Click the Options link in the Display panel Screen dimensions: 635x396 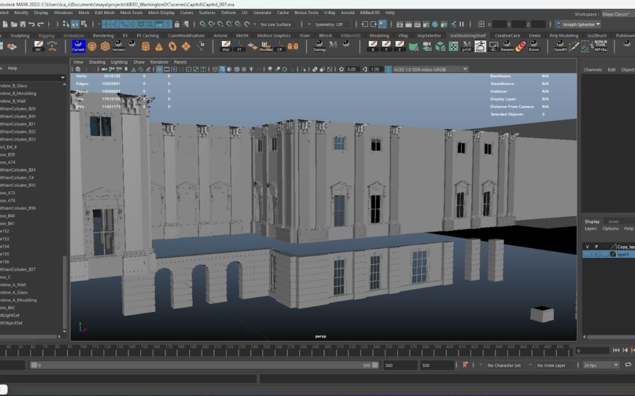pyautogui.click(x=610, y=228)
